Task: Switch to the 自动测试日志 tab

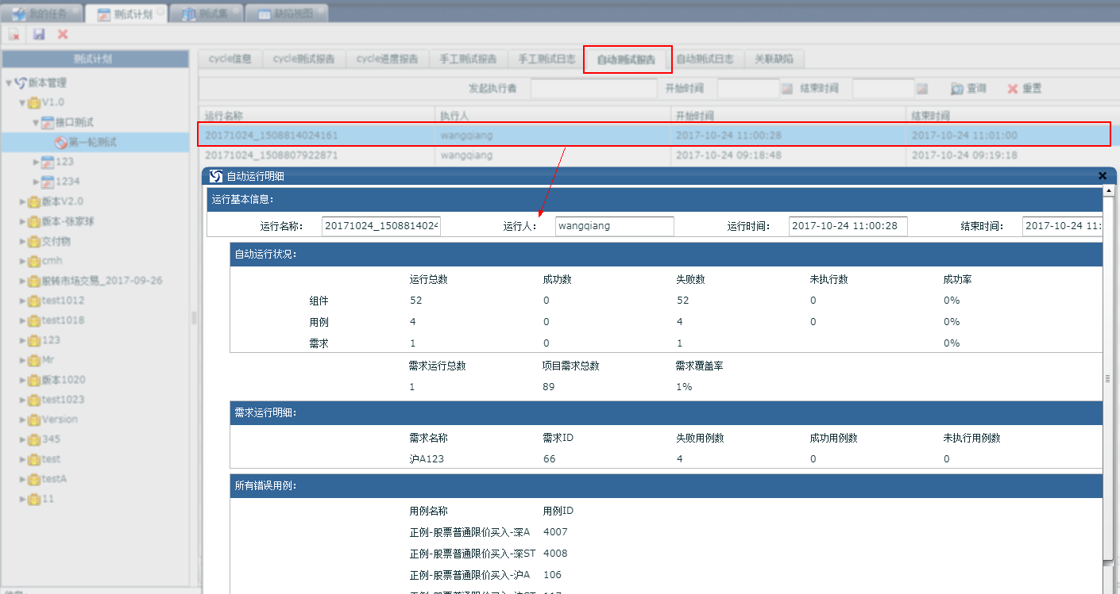Action: click(x=705, y=59)
